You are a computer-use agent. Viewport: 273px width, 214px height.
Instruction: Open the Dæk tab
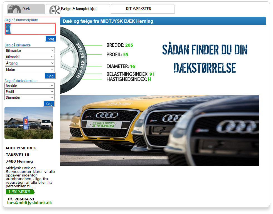coord(26,9)
